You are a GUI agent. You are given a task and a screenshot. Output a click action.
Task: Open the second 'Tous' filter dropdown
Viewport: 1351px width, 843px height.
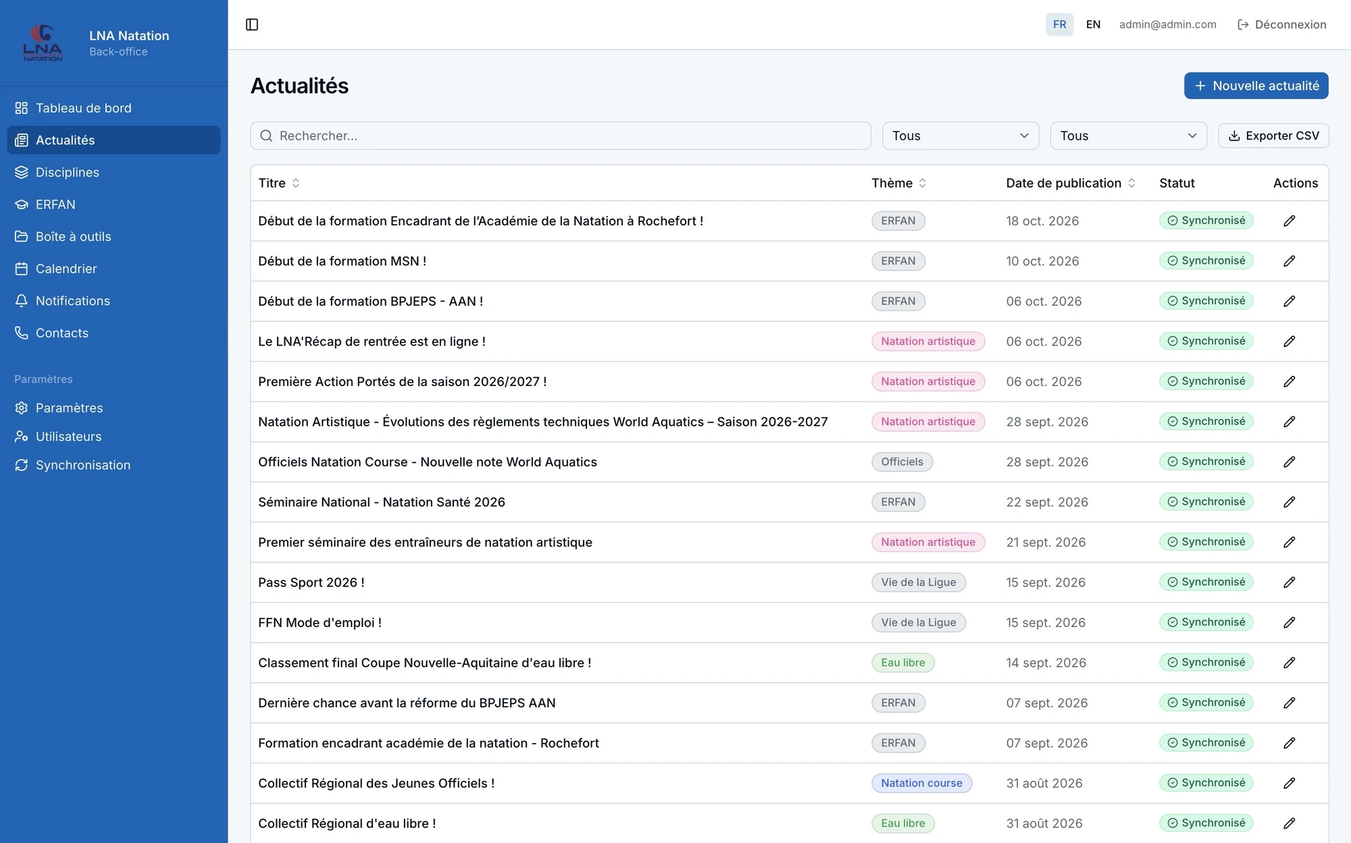(x=1128, y=136)
